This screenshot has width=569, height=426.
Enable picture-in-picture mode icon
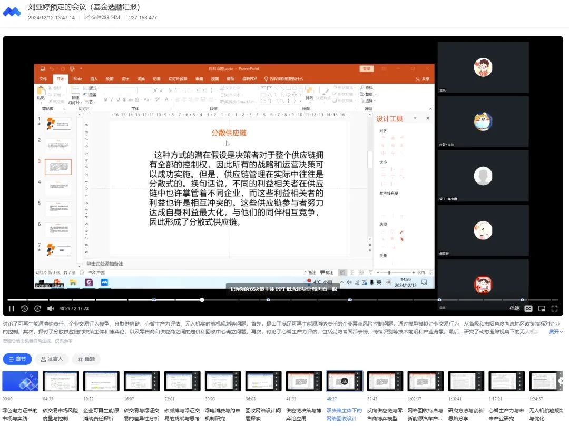point(542,308)
